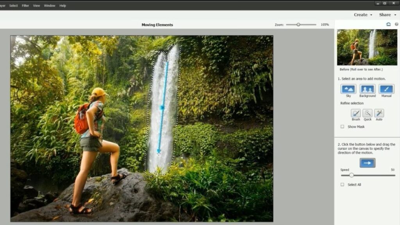Enable the Show Mask checkbox
400x225 pixels.
(x=343, y=127)
